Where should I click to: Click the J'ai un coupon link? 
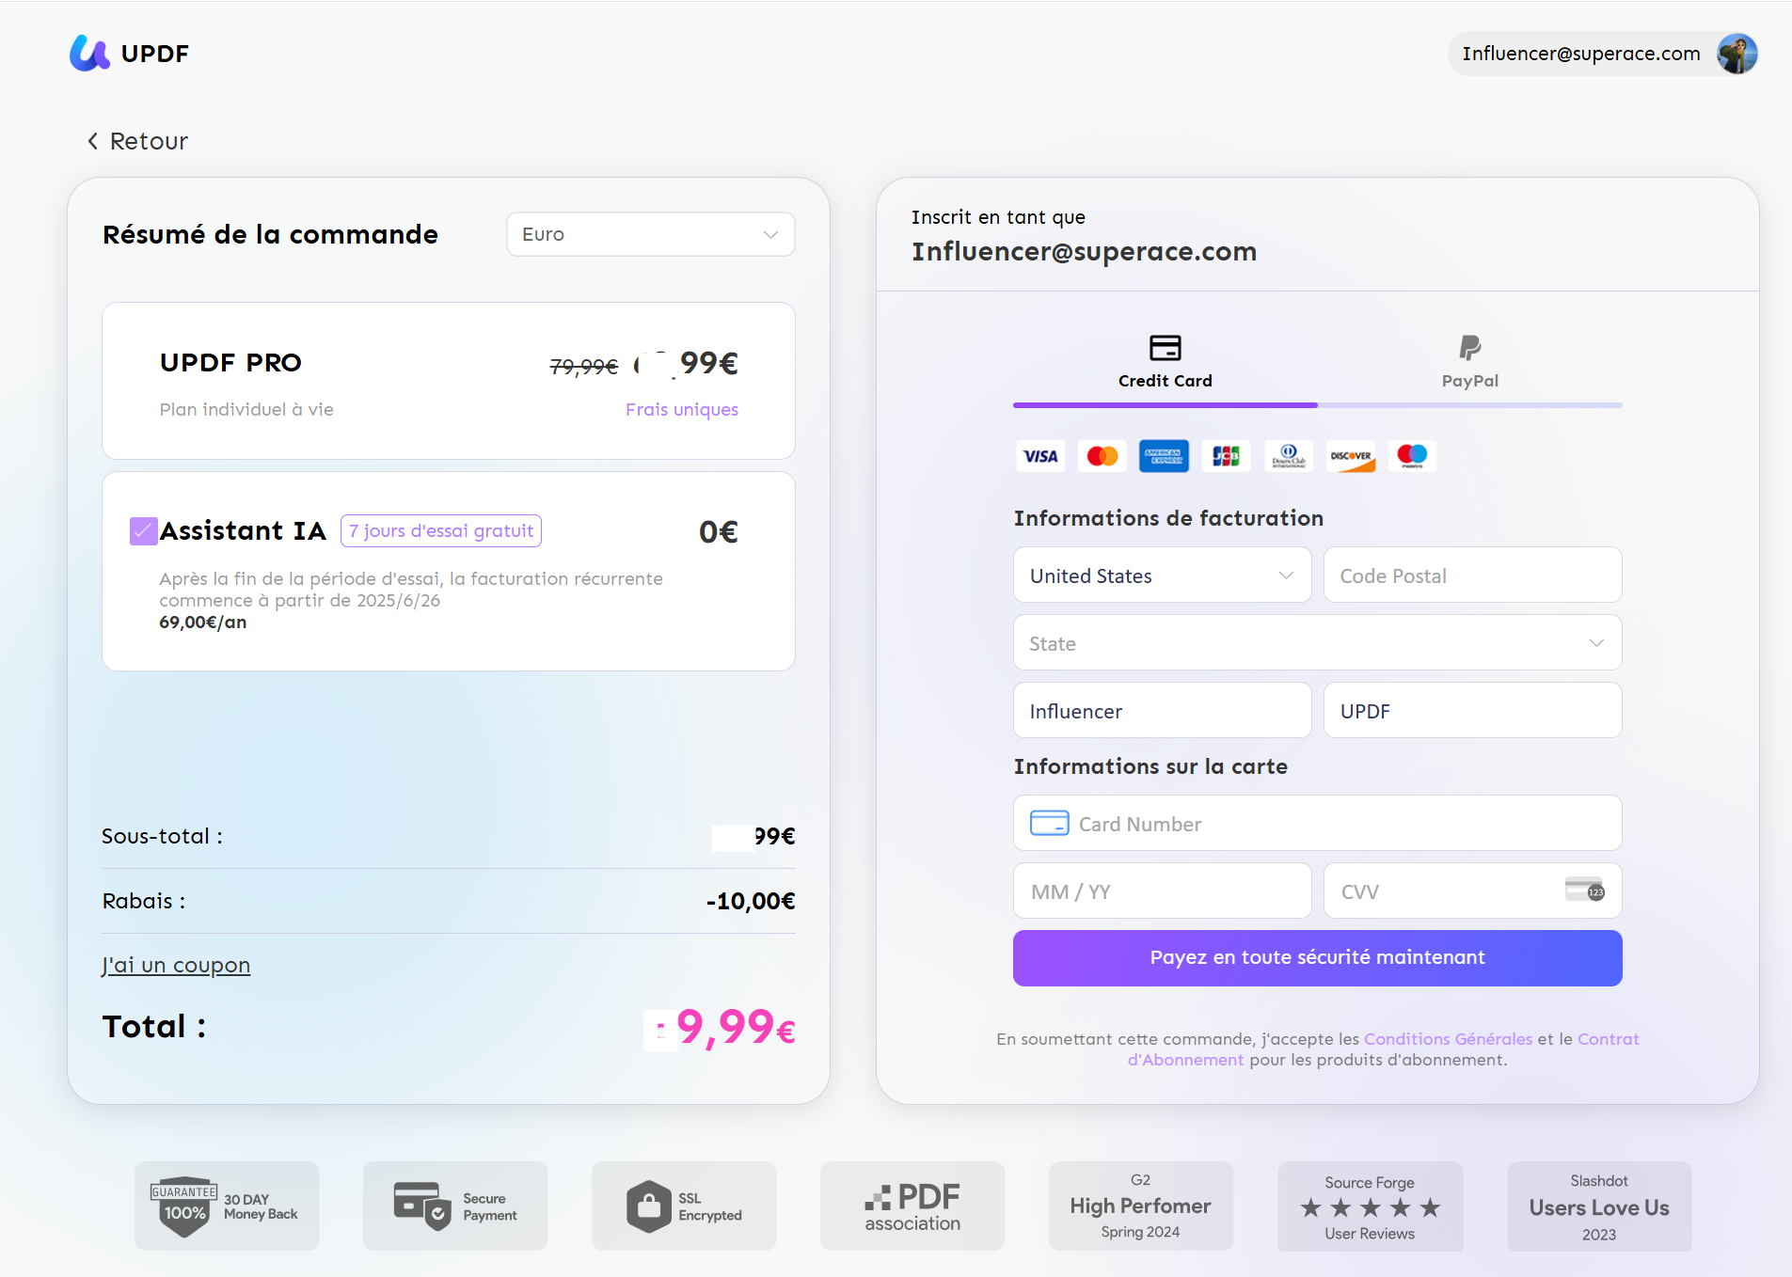pyautogui.click(x=176, y=966)
